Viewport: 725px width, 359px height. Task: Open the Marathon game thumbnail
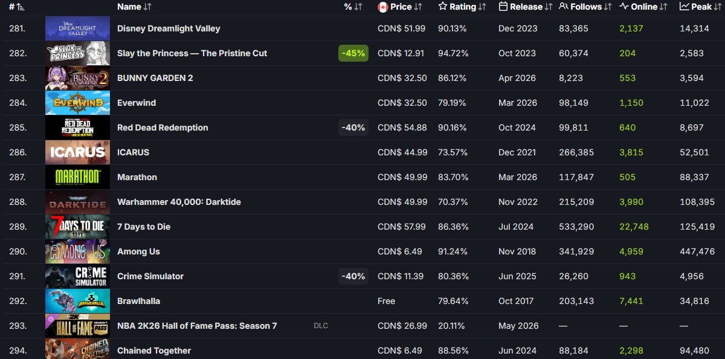tap(77, 177)
